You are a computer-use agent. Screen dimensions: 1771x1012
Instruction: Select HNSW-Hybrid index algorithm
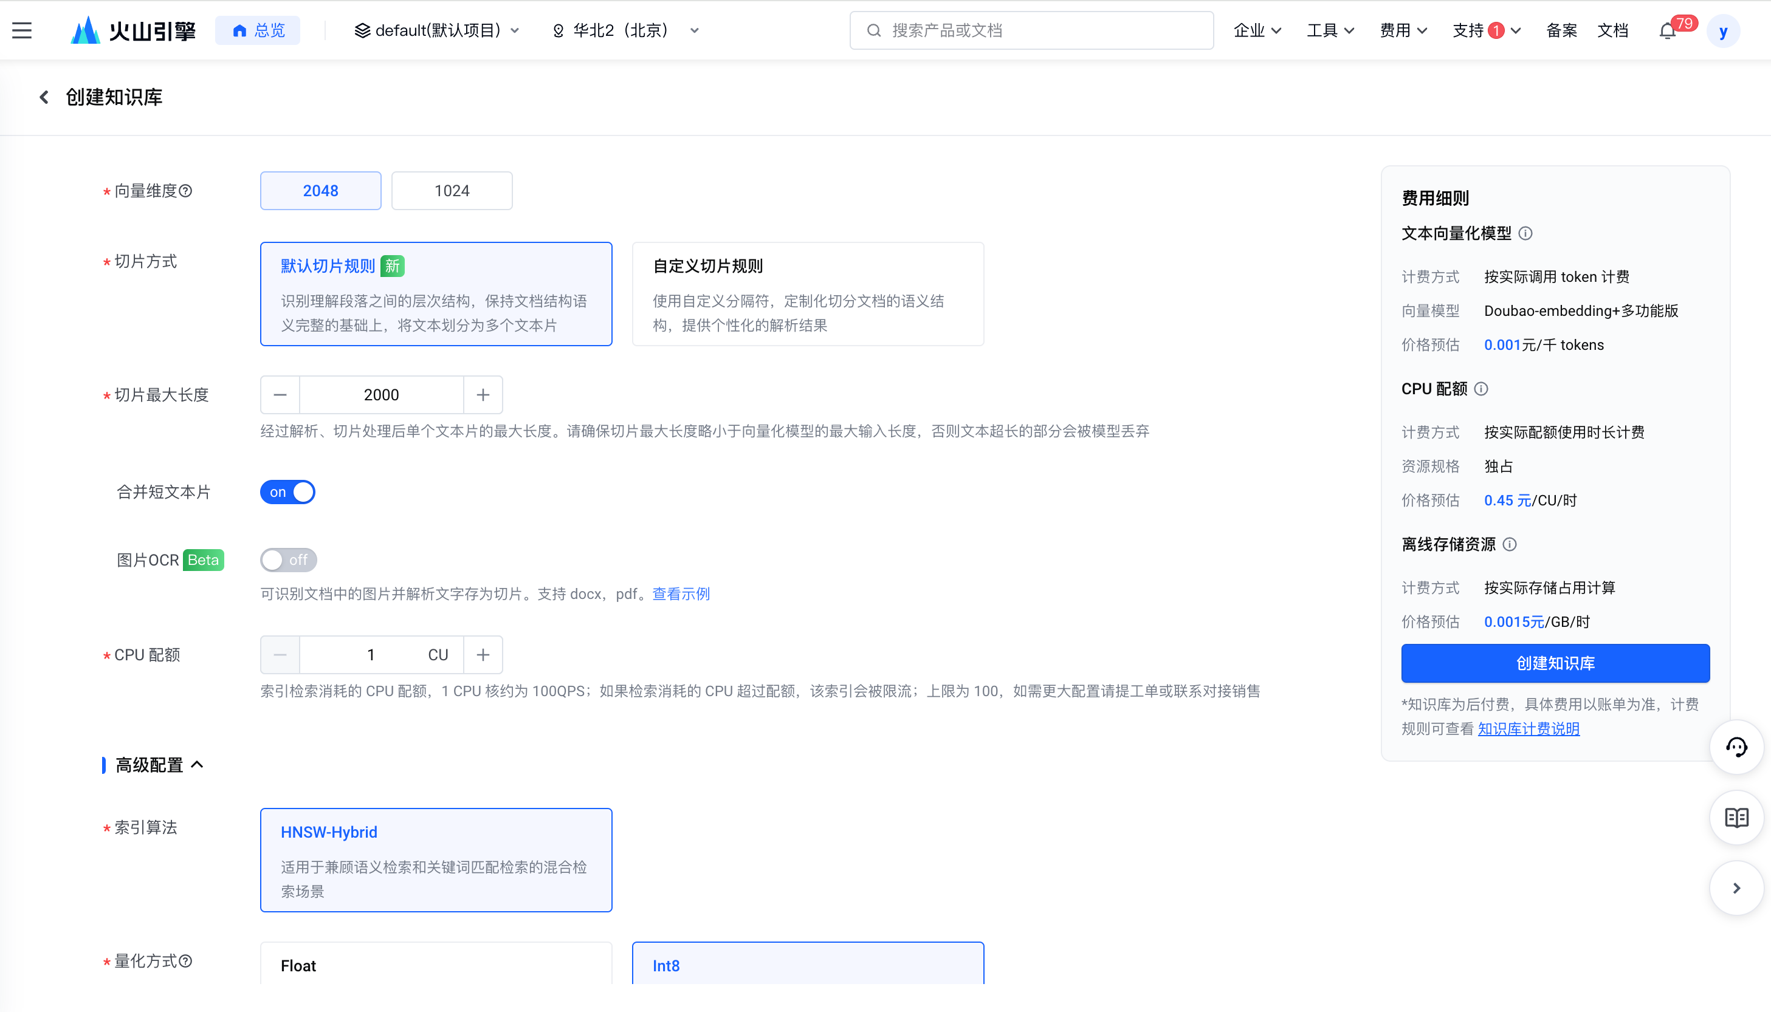(x=436, y=861)
